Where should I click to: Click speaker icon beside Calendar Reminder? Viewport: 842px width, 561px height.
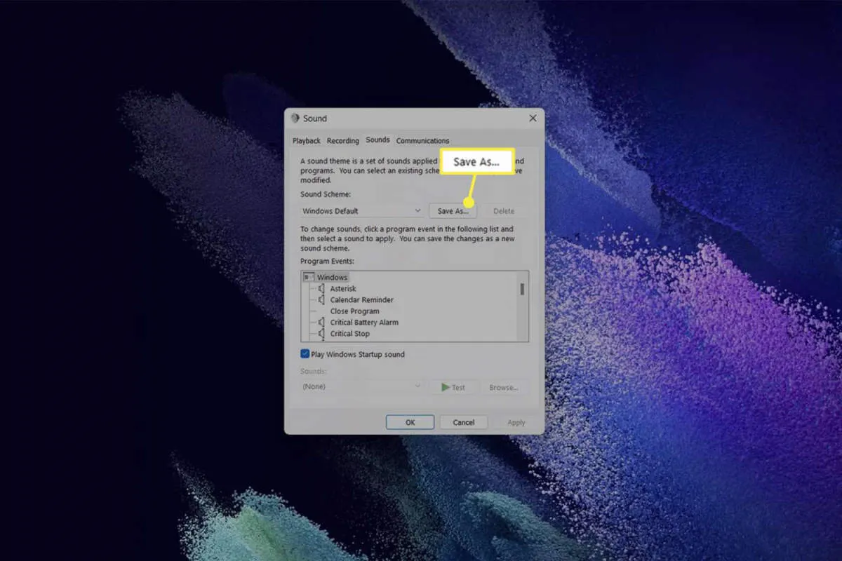321,299
